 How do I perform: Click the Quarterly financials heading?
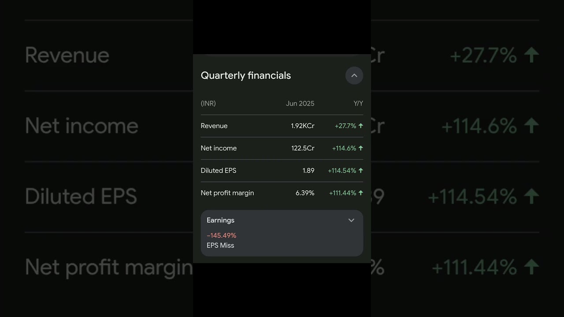246,75
